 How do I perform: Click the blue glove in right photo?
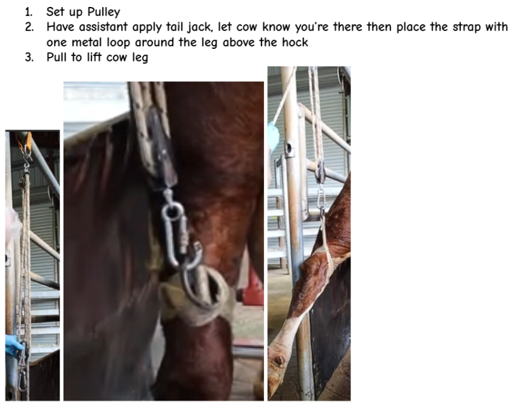pos(273,137)
